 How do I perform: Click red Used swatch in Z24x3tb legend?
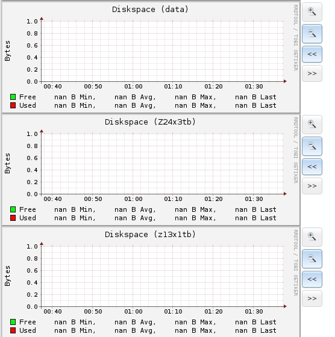13,218
